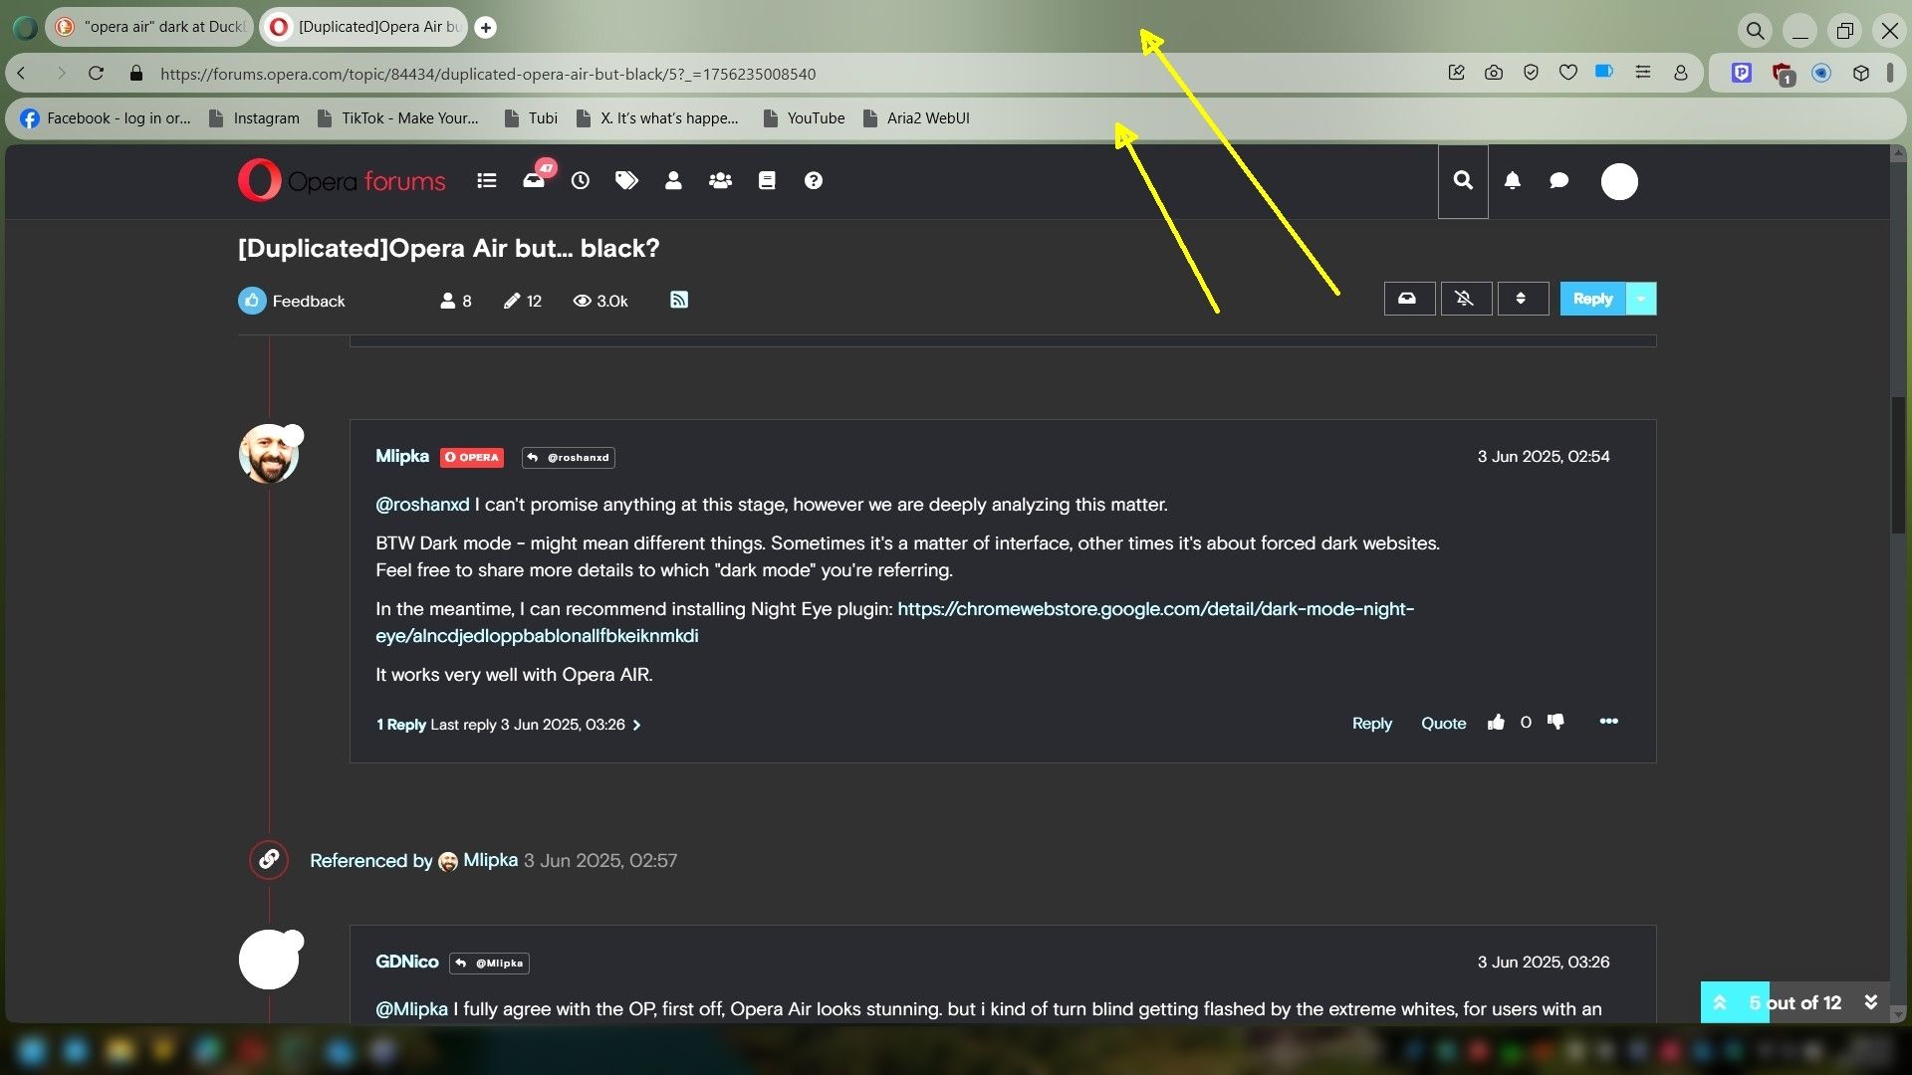Open the unread inbox icon with badge
This screenshot has height=1075, width=1912.
point(535,178)
